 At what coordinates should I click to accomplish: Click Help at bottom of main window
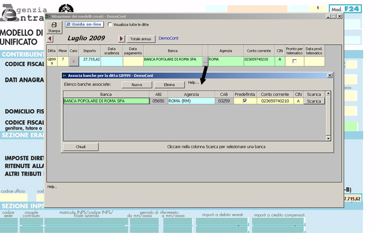pos(52,186)
